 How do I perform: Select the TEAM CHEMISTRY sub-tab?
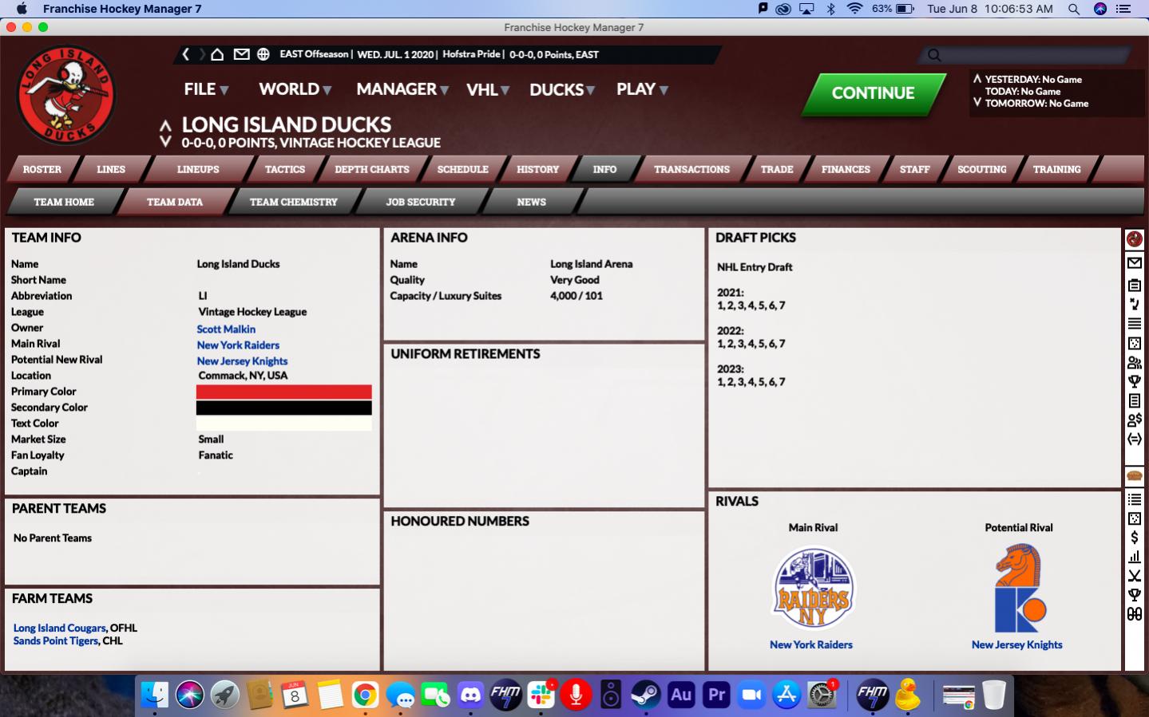point(293,202)
